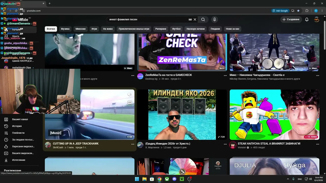326x183 pixels.
Task: Expand the system tray hidden icons
Action: (288, 179)
